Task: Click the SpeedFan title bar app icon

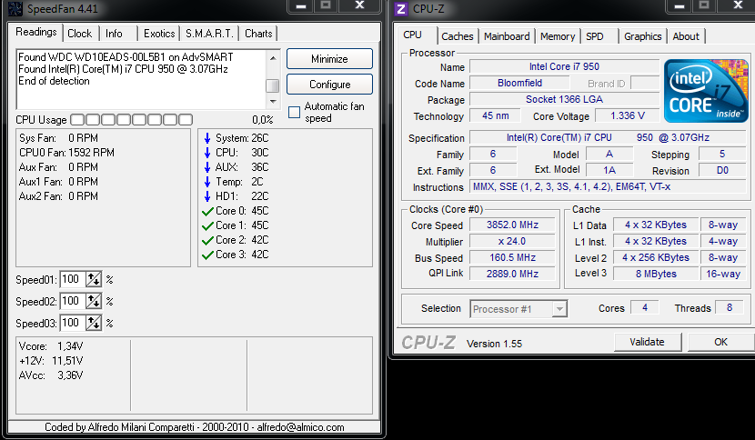Action: 15,8
